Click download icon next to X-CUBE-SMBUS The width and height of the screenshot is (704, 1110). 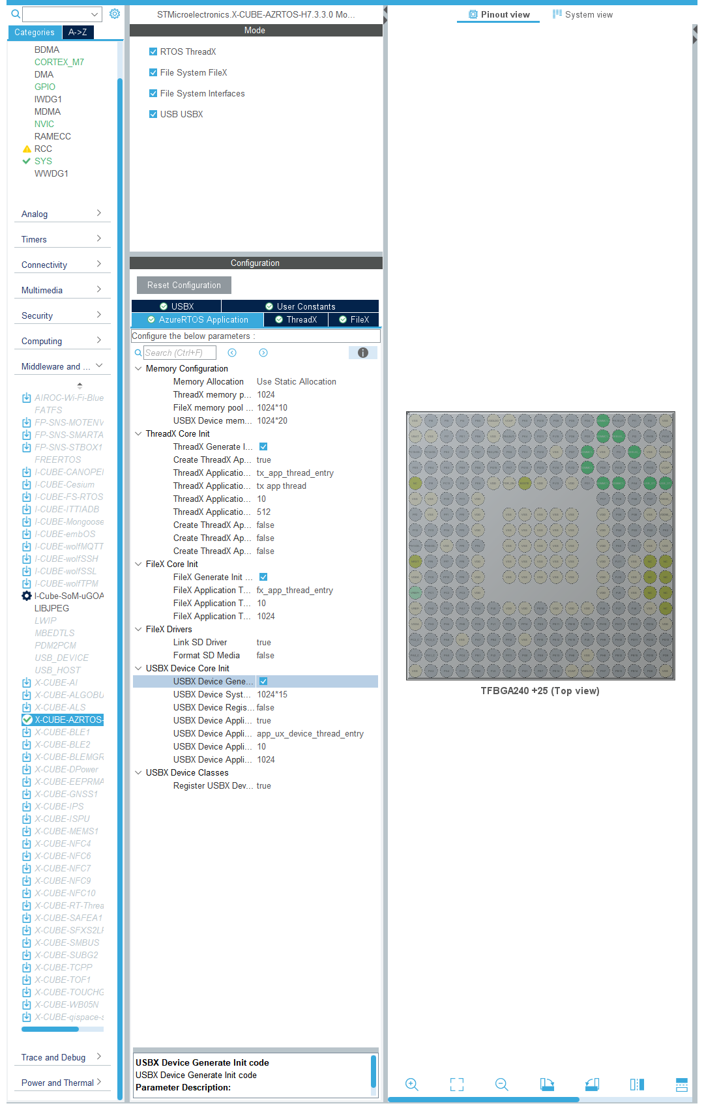click(27, 942)
